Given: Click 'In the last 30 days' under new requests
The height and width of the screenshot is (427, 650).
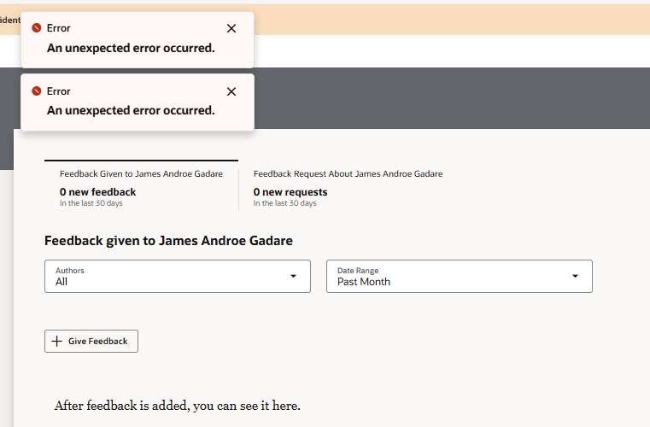Looking at the screenshot, I should [x=284, y=203].
